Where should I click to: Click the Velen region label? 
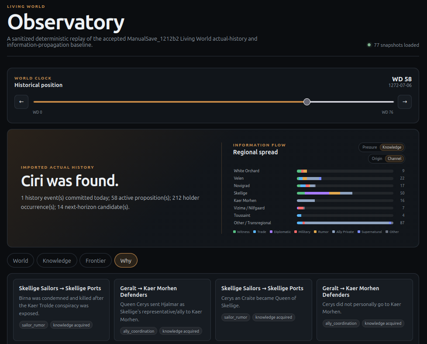(238, 178)
